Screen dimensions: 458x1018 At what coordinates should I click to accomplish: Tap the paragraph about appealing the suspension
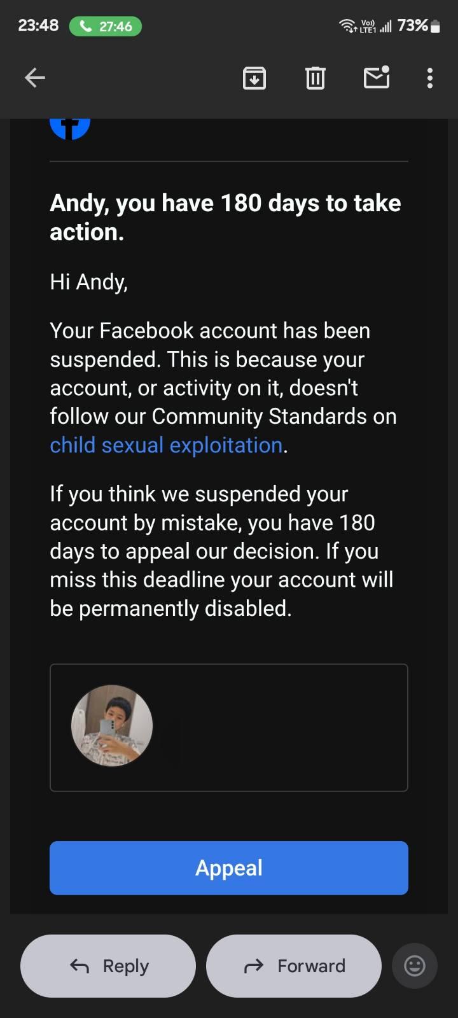tap(221, 551)
